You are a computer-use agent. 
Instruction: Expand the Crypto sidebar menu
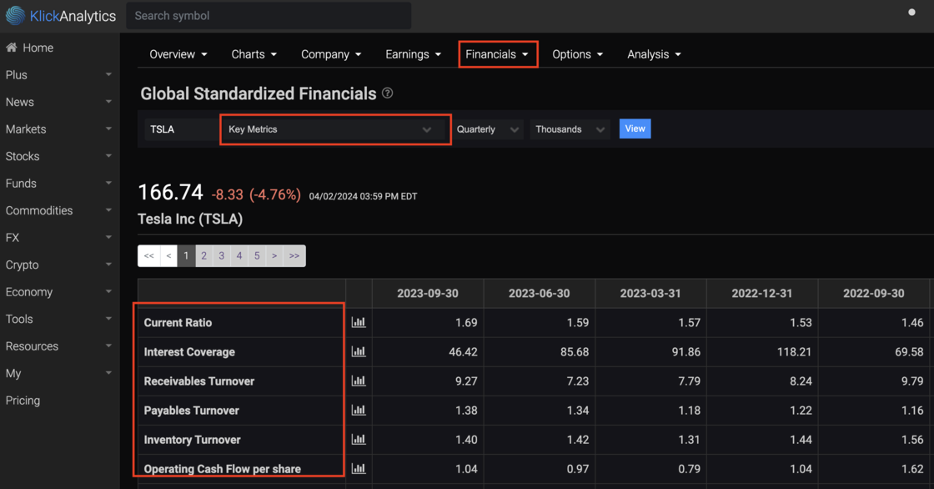tap(58, 265)
